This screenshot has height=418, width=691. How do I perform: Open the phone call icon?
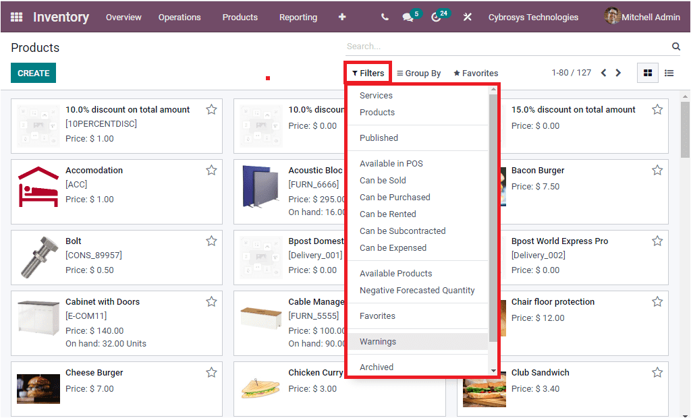coord(384,16)
